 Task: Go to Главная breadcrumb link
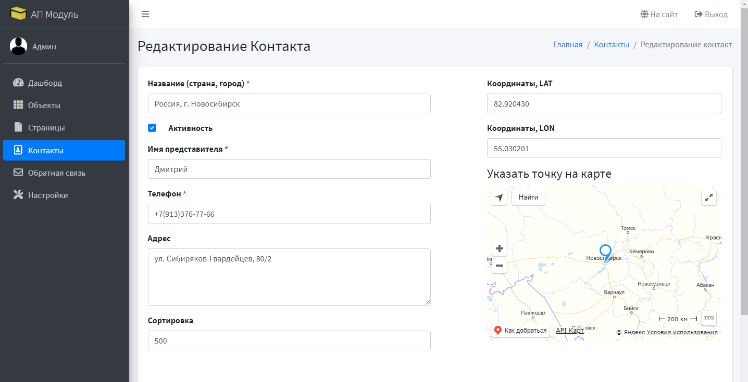tap(568, 45)
